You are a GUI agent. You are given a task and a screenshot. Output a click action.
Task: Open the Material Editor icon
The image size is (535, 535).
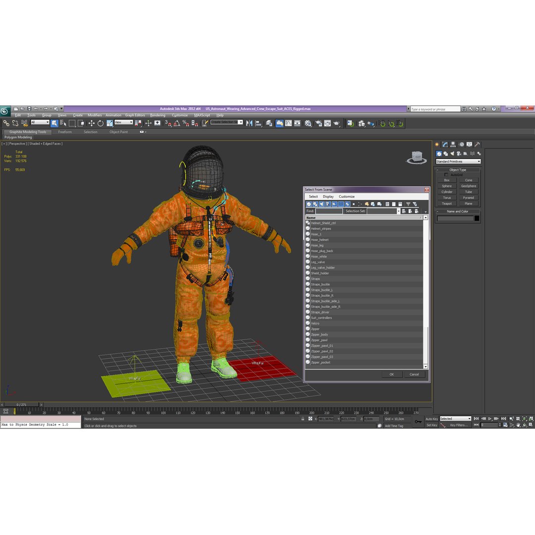tap(308, 123)
